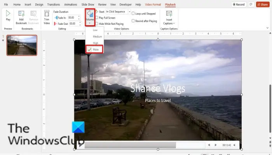
Task: Open the Start sequence dropdown
Action: click(x=129, y=12)
